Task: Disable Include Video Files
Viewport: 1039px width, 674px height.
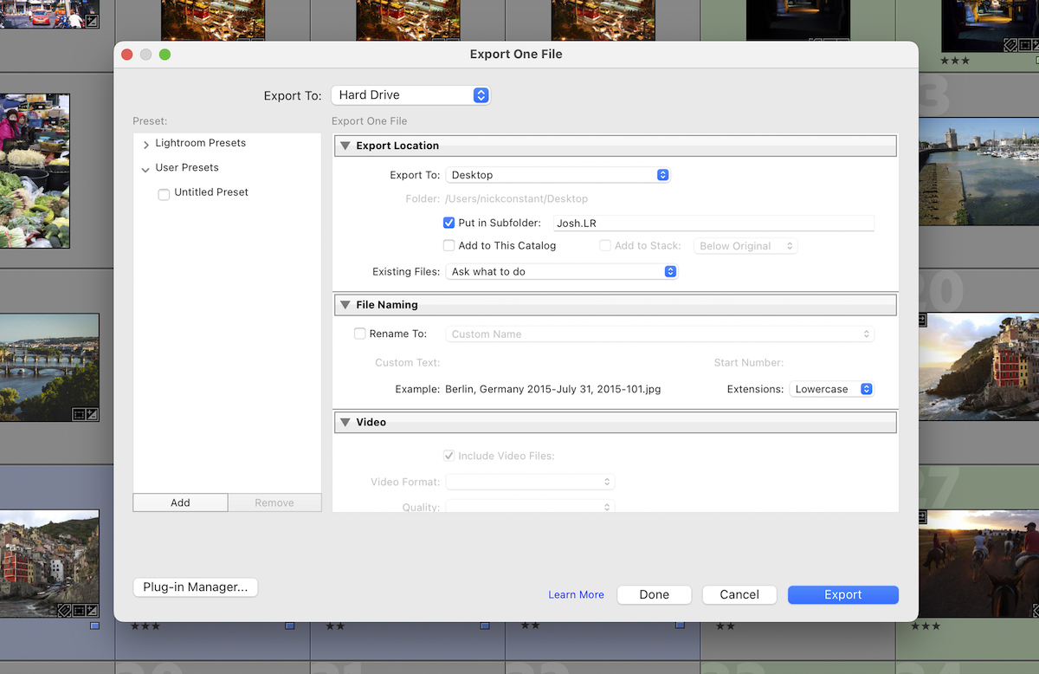Action: coord(449,455)
